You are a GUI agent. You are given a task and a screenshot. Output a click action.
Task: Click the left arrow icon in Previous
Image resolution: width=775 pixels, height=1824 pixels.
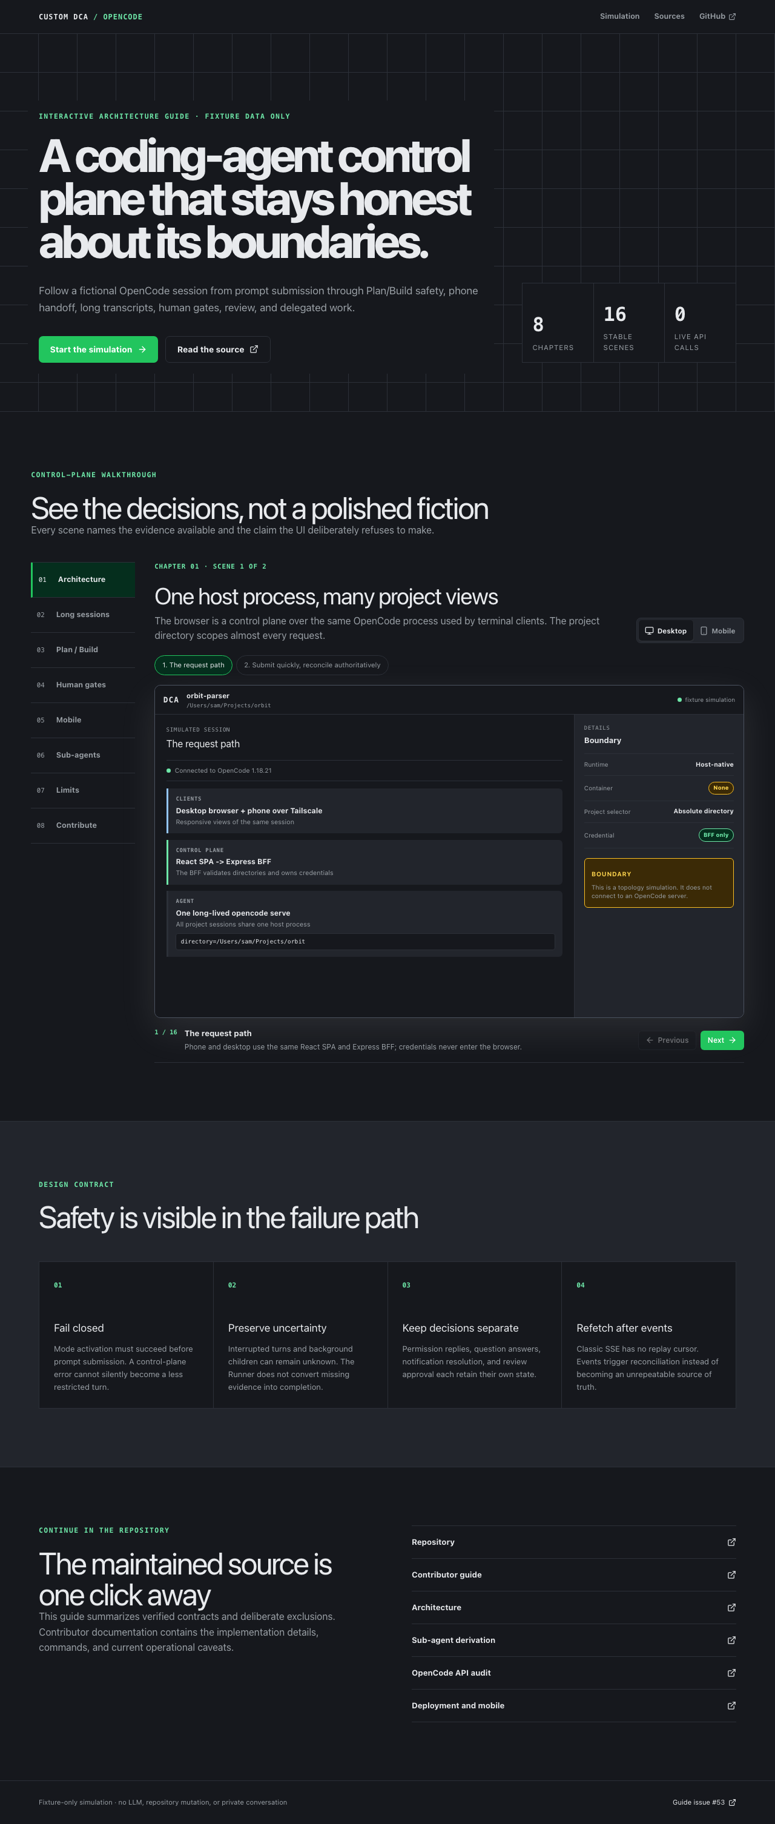650,1040
